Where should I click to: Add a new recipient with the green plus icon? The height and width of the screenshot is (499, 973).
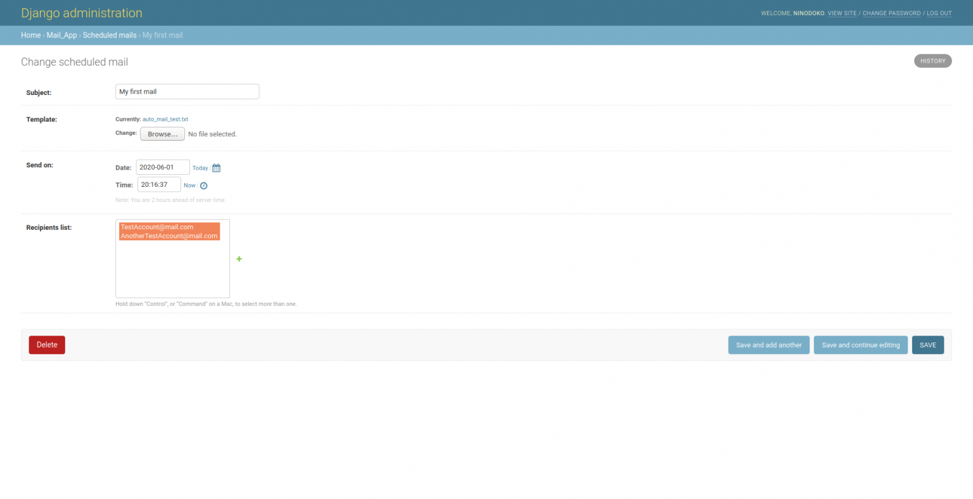point(239,259)
